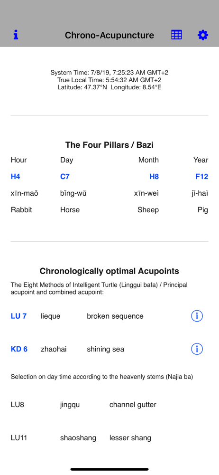
Task: Open the table grid view icon
Action: [176, 35]
